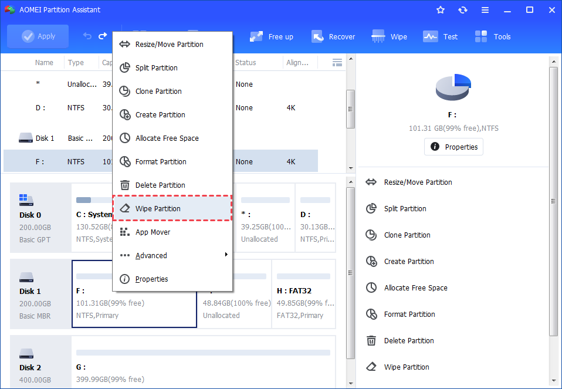Choose Clone Partition in context menu
562x389 pixels.
(x=172, y=92)
